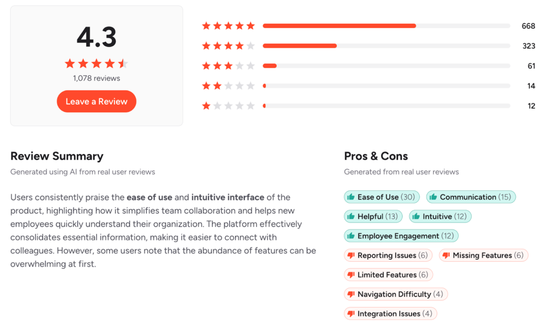Click thumbs-up icon on Ease of Use tag
This screenshot has height=336, width=550.
click(351, 197)
